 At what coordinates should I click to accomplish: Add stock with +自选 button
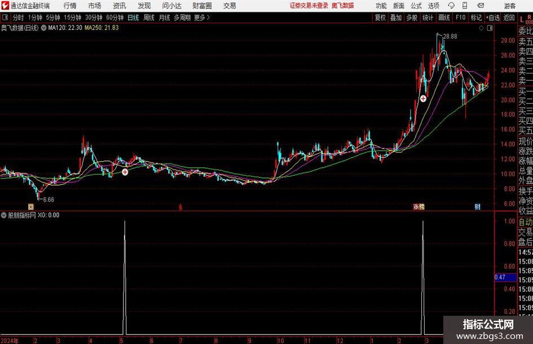pos(493,18)
